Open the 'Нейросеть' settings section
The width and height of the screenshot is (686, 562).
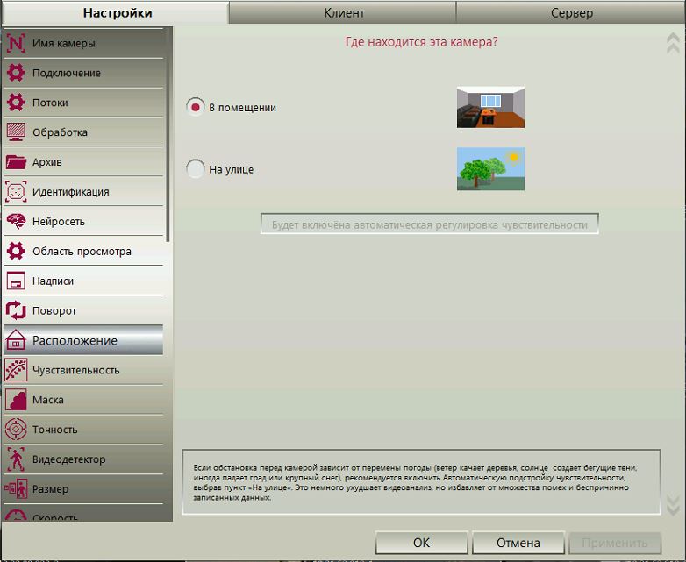point(83,222)
